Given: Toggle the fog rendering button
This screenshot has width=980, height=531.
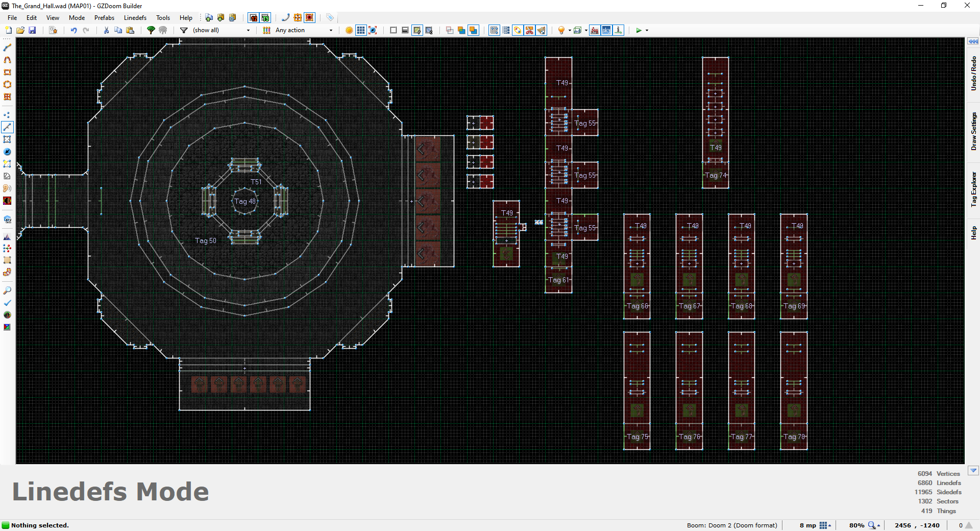Looking at the screenshot, I should click(x=595, y=30).
